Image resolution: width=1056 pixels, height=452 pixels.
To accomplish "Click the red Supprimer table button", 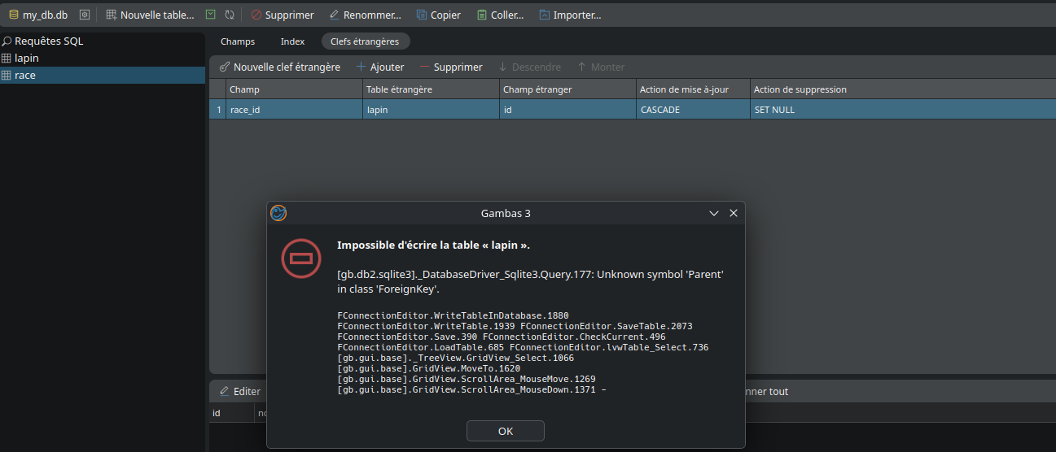I will [282, 15].
